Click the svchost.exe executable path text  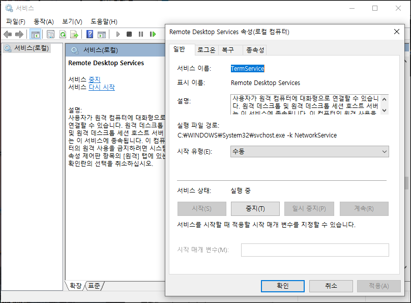(257, 135)
